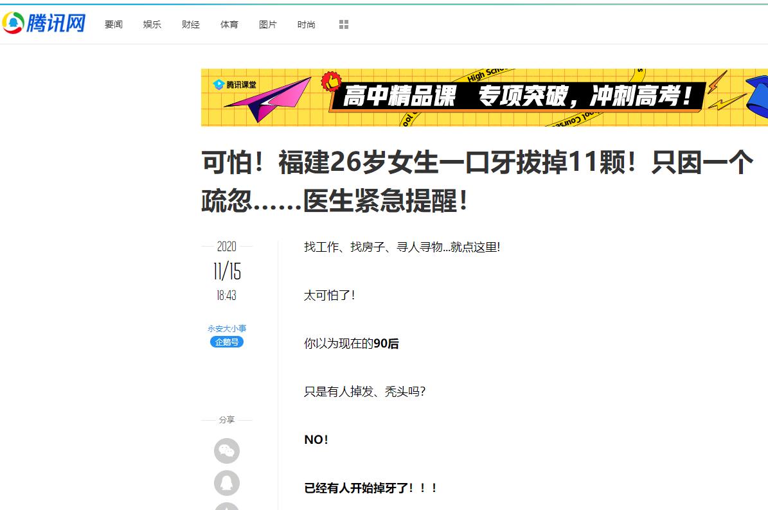Share the article via the WeChat icon

(227, 451)
